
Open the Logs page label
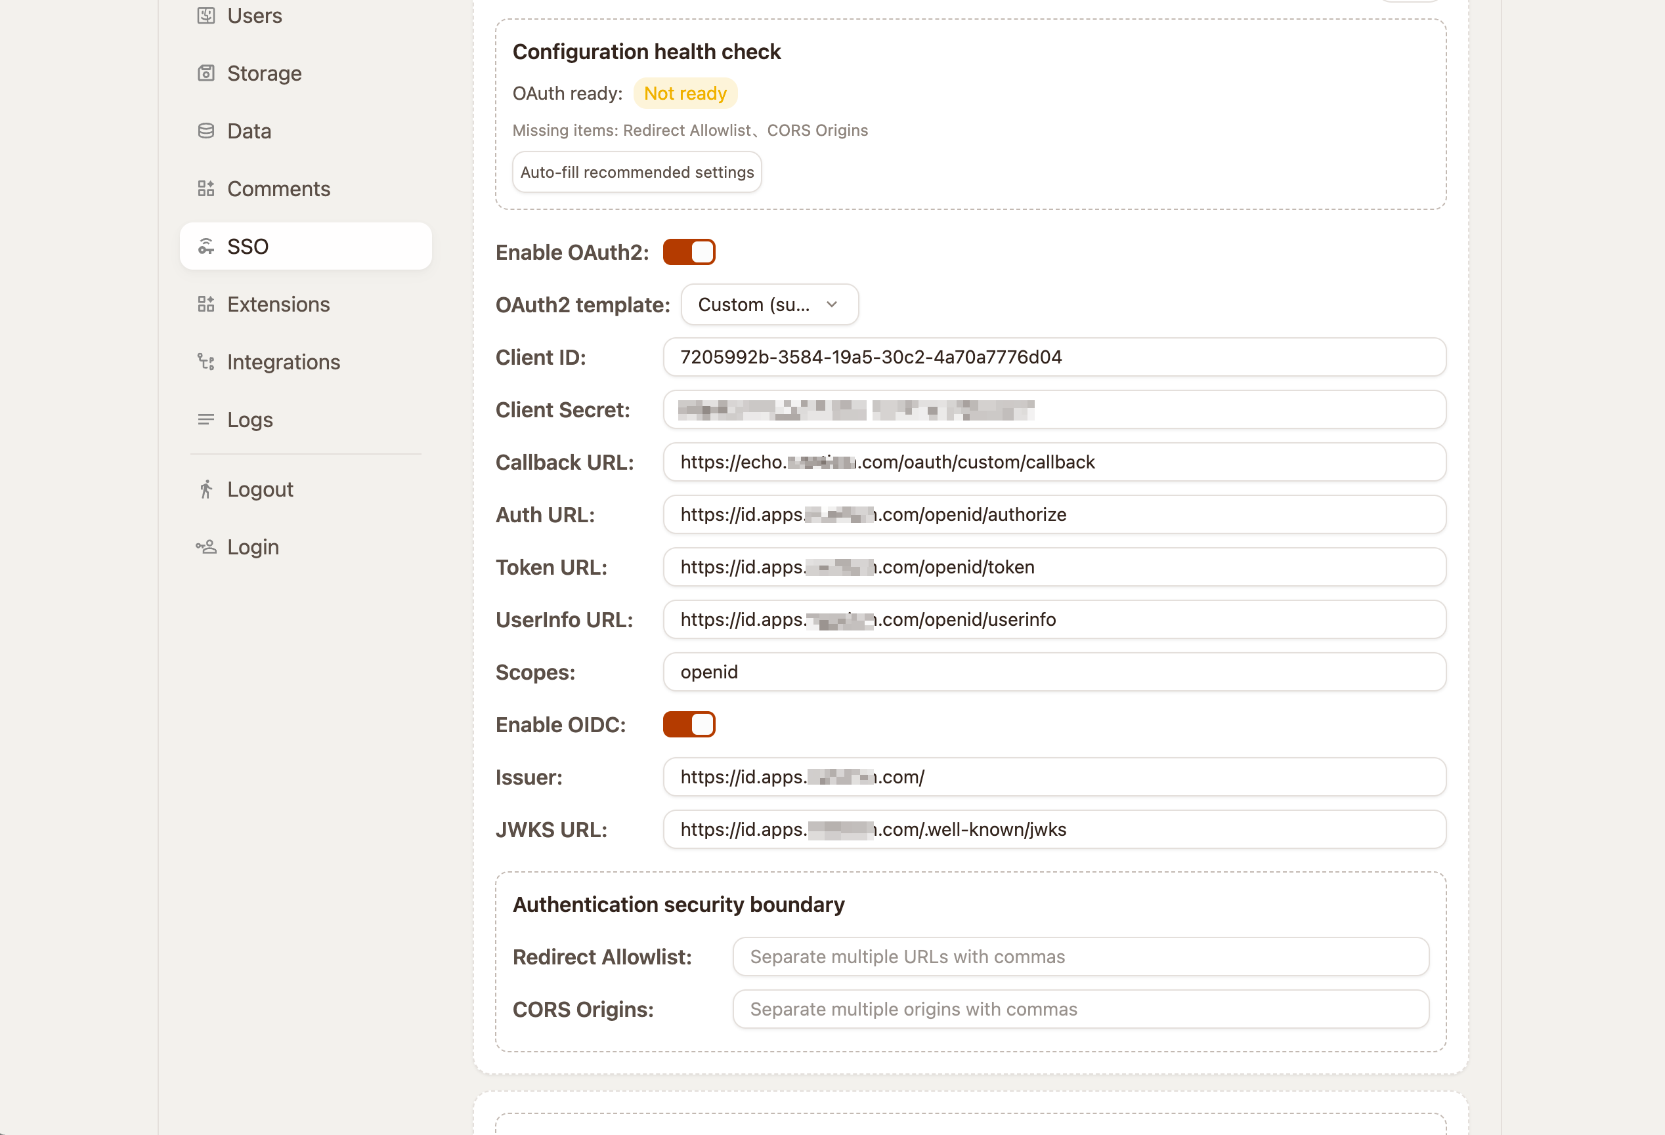(x=250, y=420)
